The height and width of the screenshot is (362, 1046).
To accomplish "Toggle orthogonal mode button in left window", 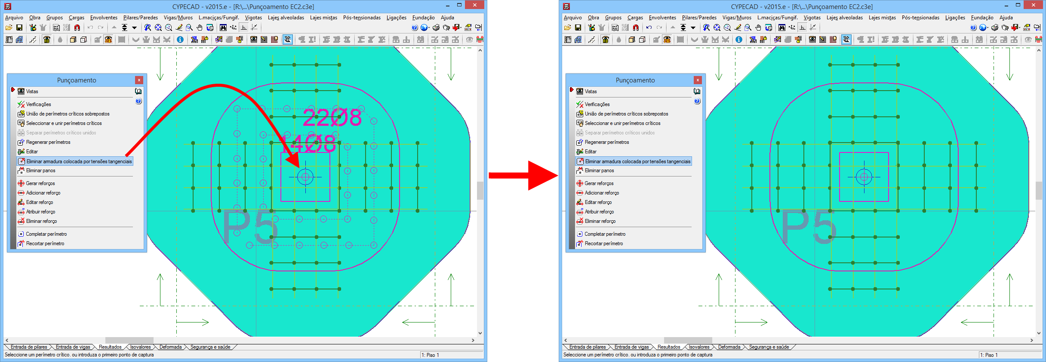I will pos(244,27).
